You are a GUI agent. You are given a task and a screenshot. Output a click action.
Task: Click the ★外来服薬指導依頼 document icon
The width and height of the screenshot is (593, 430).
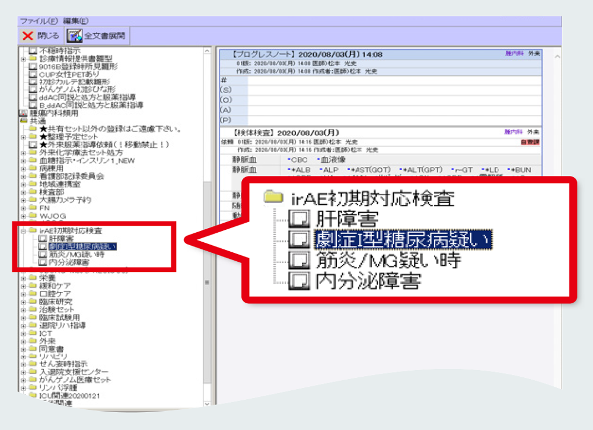point(33,145)
